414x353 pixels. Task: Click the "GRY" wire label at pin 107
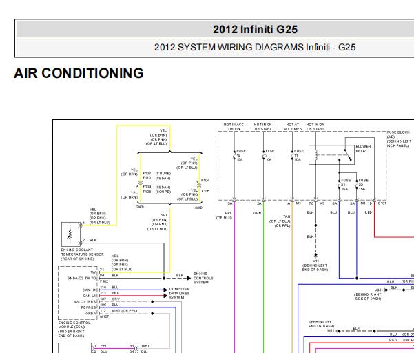(116, 299)
